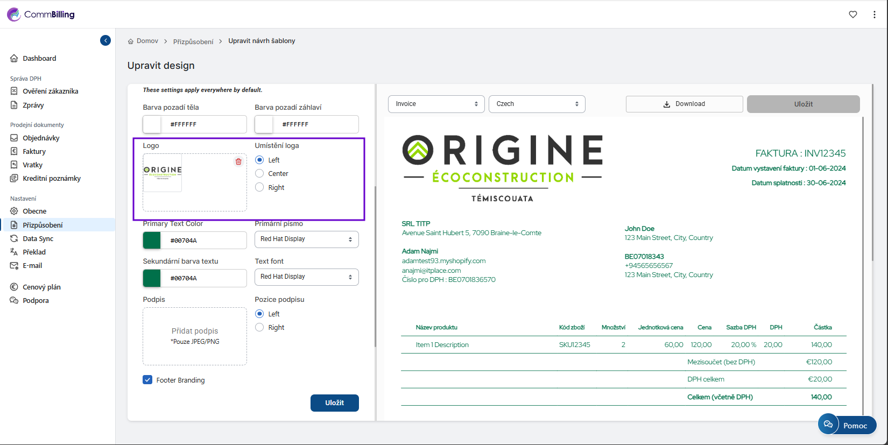Open the Invoice document type dropdown
The width and height of the screenshot is (888, 445).
pyautogui.click(x=436, y=104)
